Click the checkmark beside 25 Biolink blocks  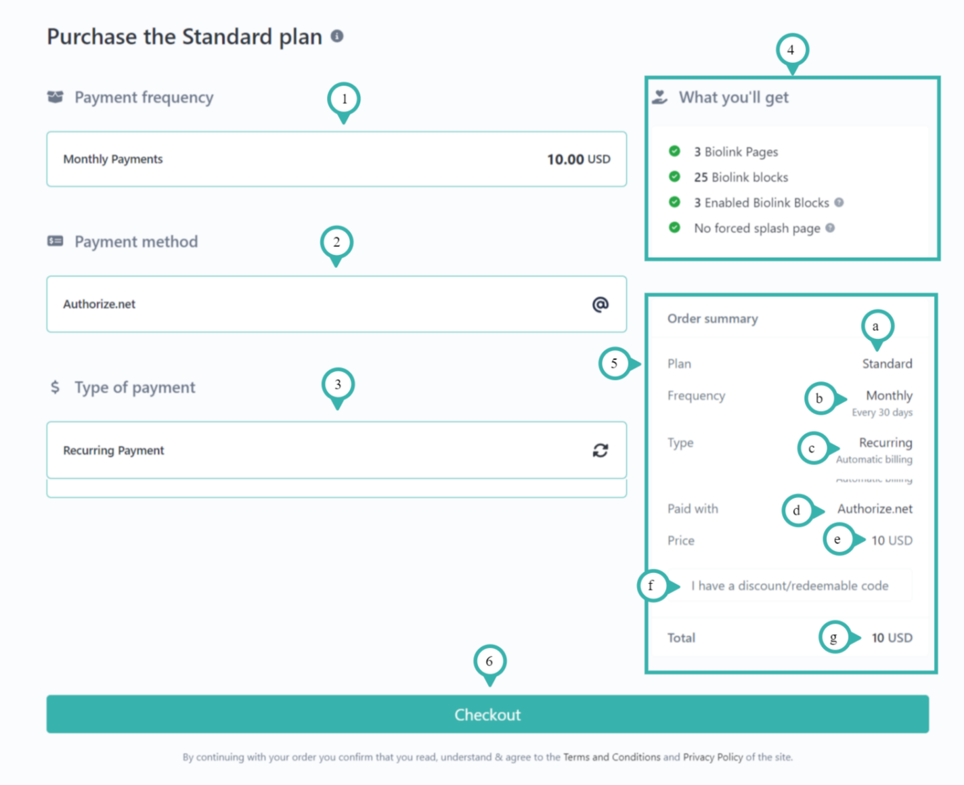point(674,177)
